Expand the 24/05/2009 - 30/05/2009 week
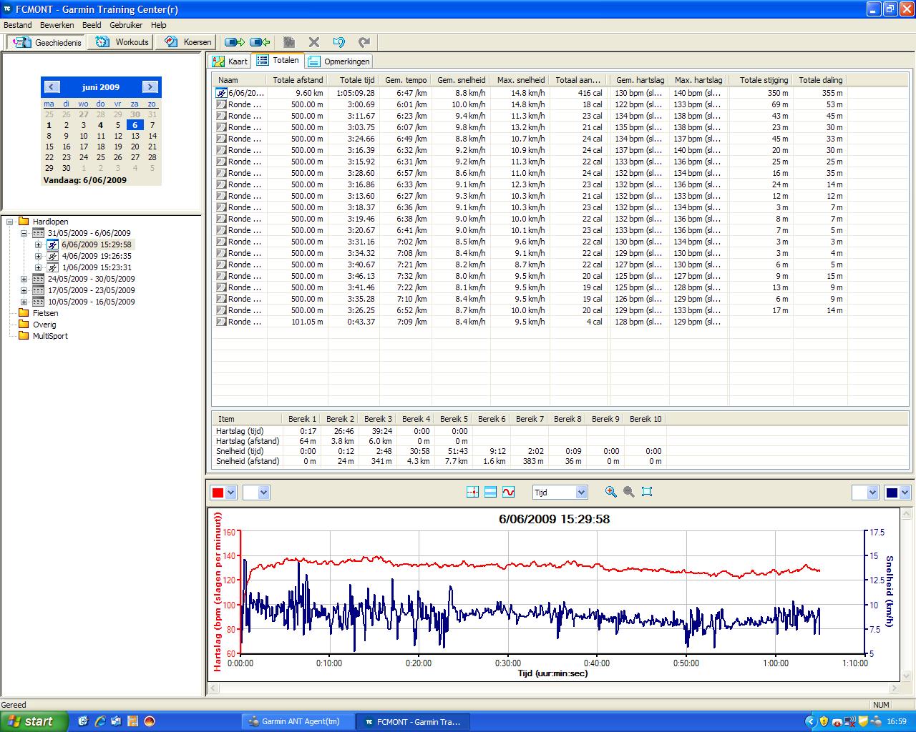Screen dimensions: 916x732 [x=24, y=279]
